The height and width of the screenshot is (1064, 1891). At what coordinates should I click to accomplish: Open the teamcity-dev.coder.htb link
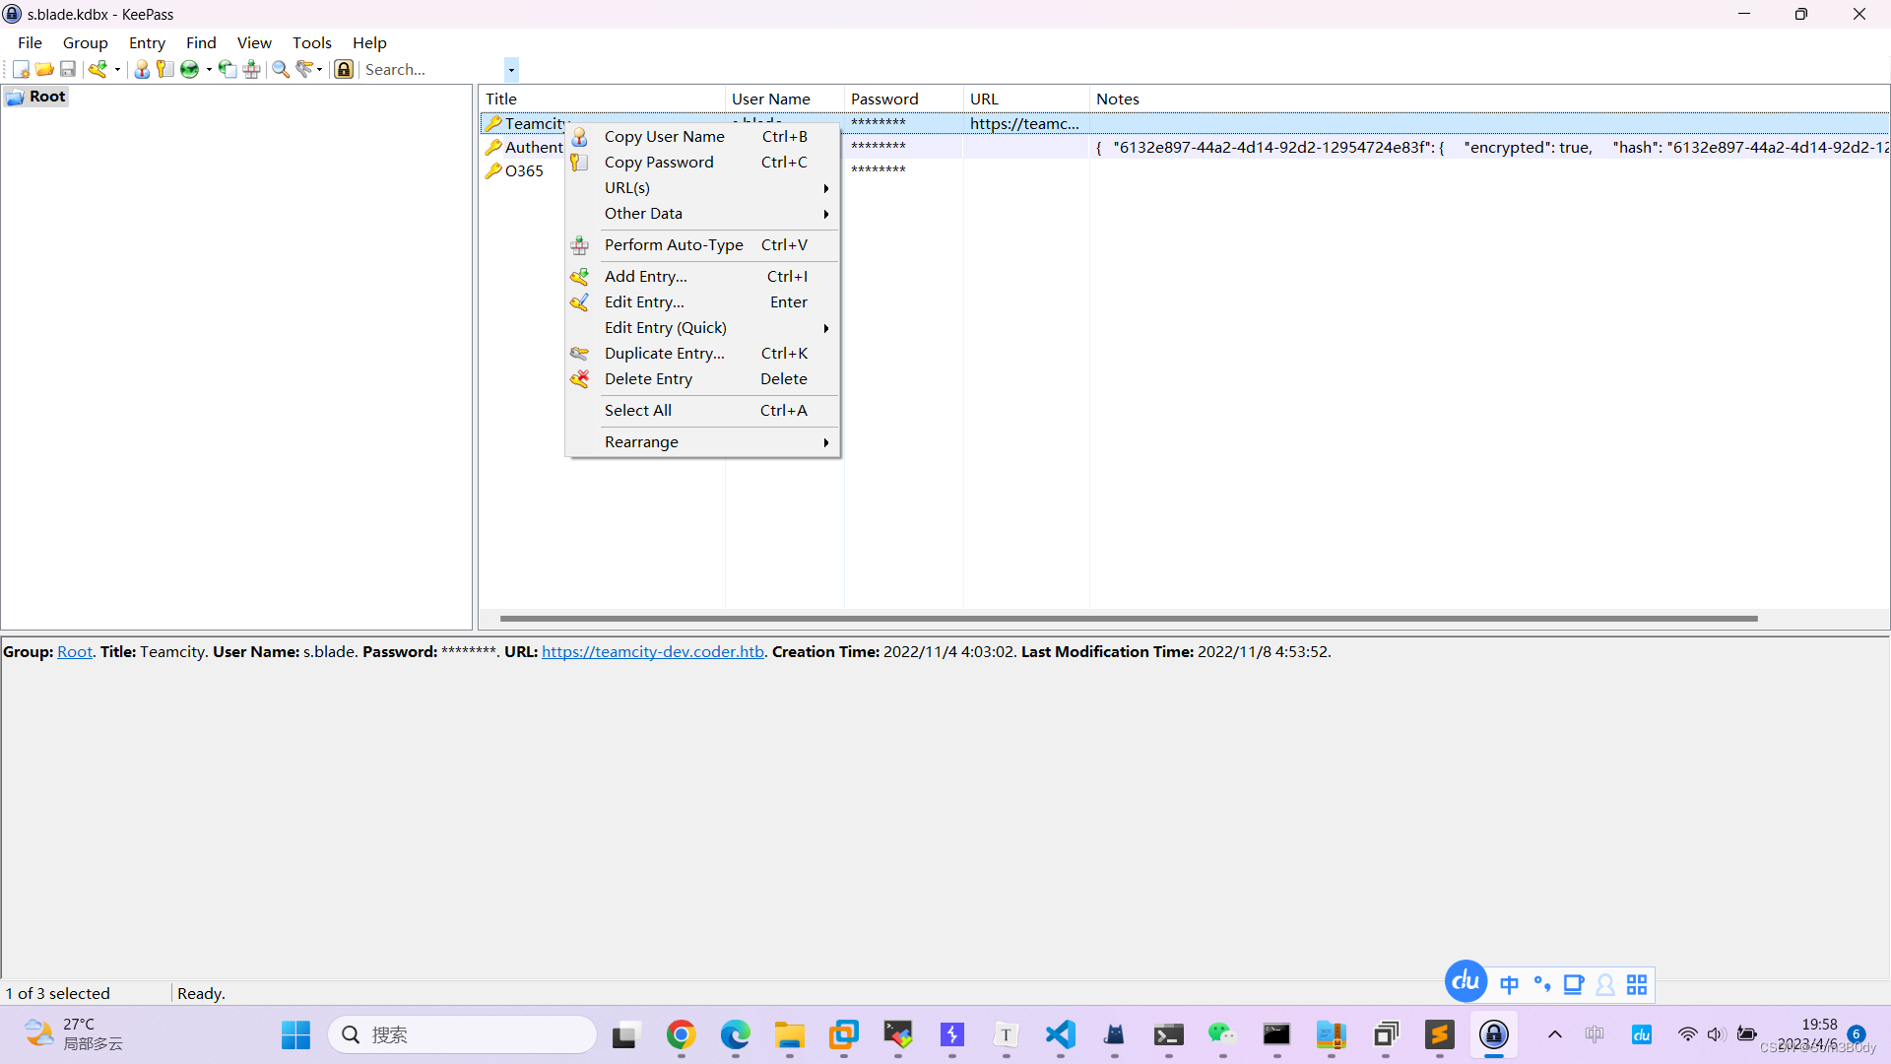click(x=653, y=651)
